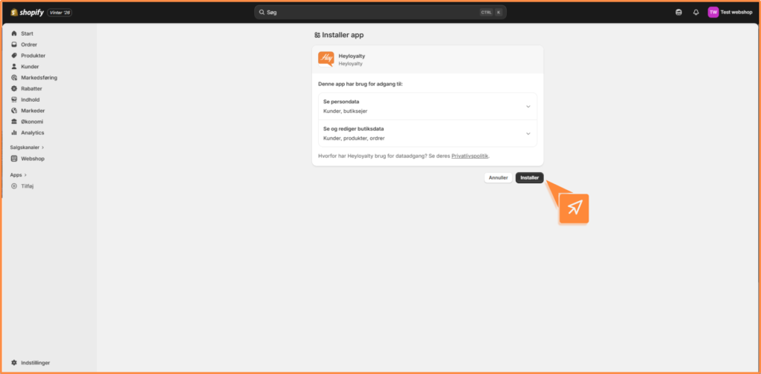The image size is (761, 374).
Task: Open the Privatlivspolitik link
Action: click(x=470, y=156)
